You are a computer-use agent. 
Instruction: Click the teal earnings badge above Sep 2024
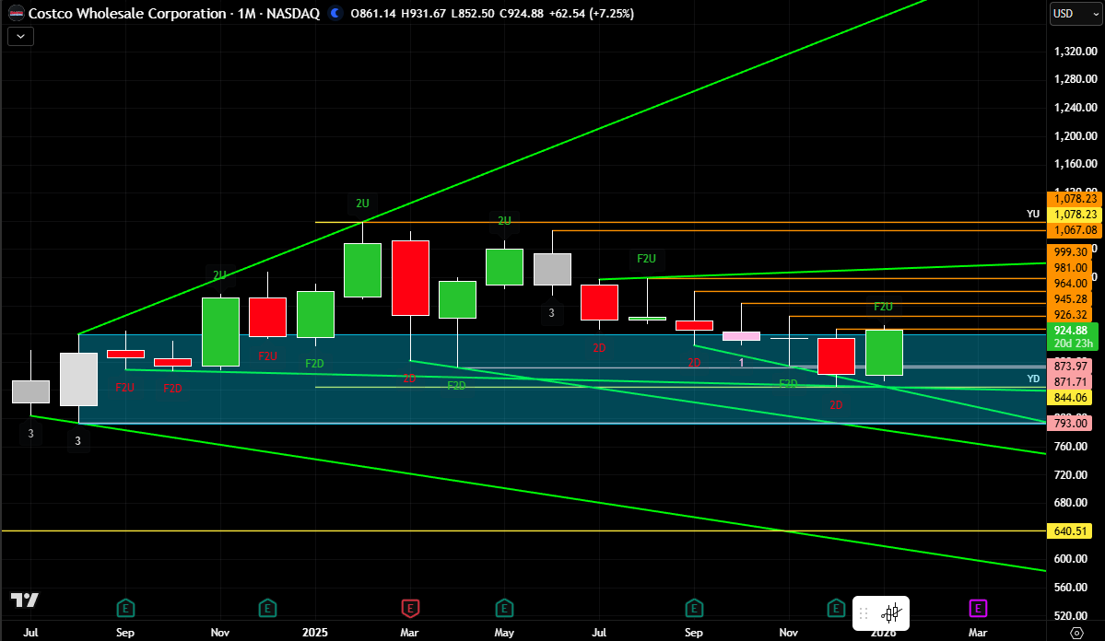click(125, 608)
